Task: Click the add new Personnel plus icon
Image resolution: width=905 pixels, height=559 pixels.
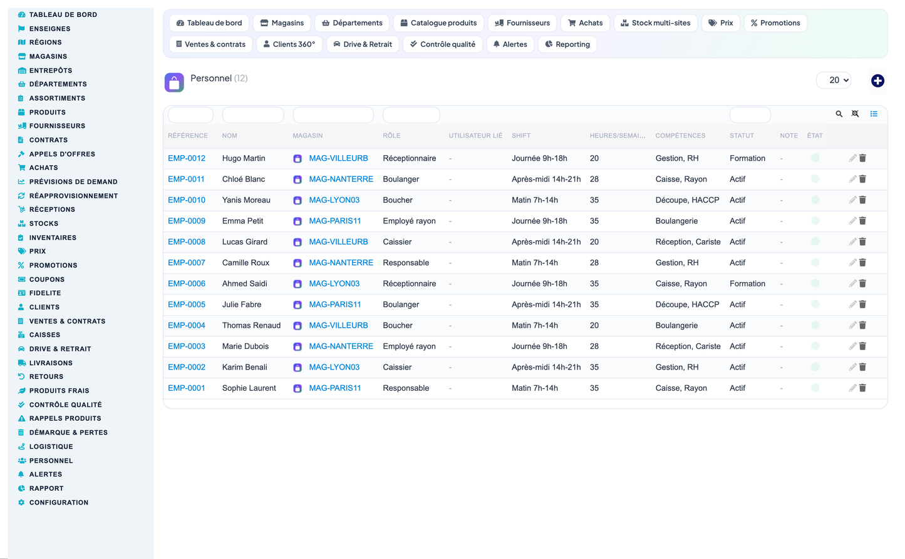Action: coord(877,81)
